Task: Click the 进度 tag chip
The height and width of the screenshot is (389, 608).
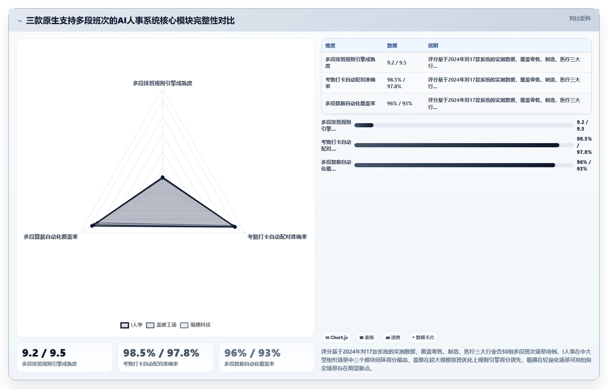Action: click(x=393, y=337)
